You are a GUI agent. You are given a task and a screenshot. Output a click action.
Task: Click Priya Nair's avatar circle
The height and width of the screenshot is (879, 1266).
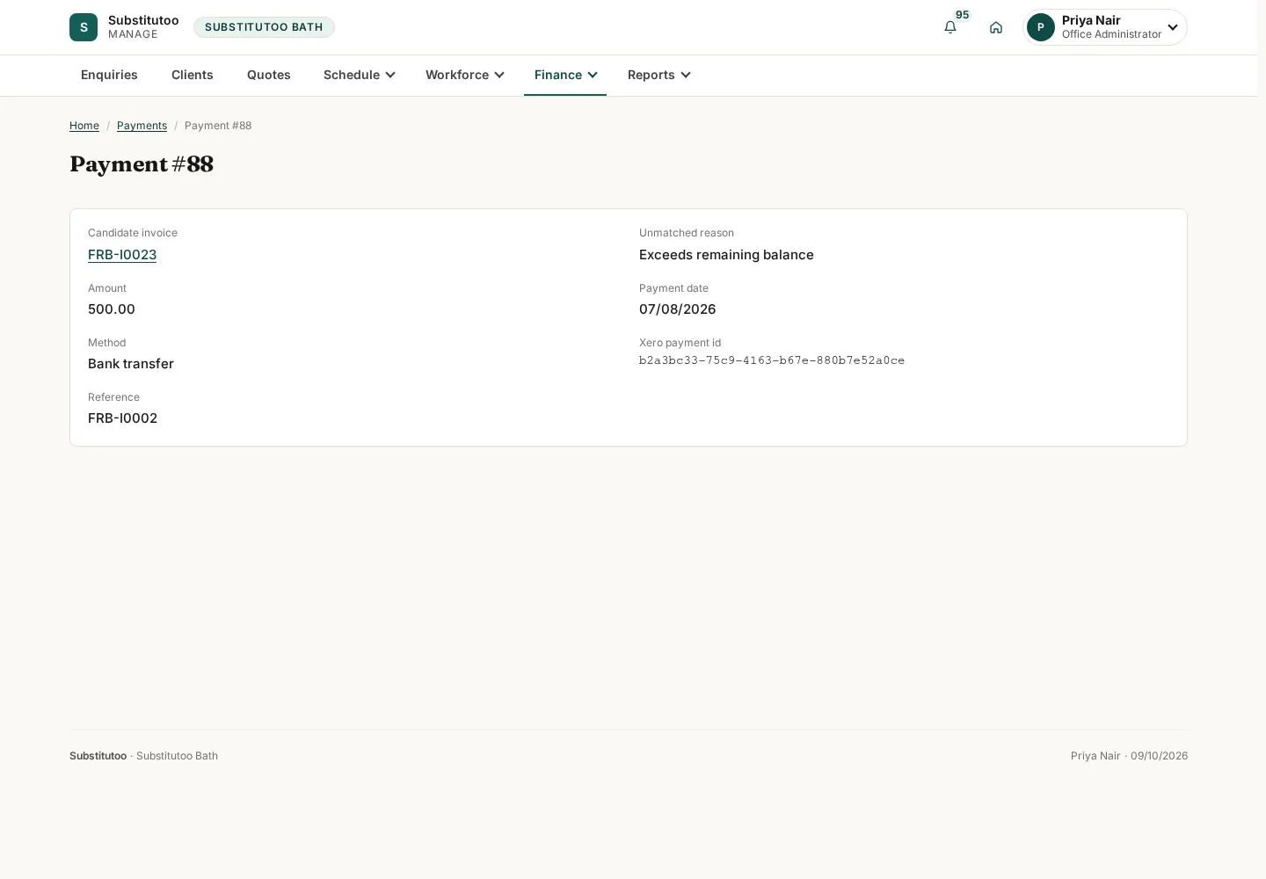(1041, 27)
